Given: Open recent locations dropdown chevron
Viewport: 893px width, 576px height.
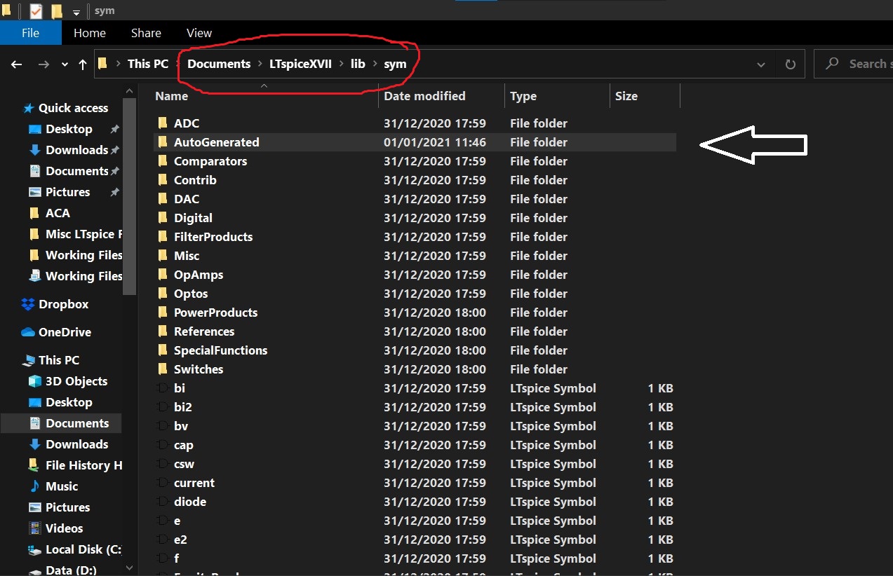Looking at the screenshot, I should [x=65, y=64].
